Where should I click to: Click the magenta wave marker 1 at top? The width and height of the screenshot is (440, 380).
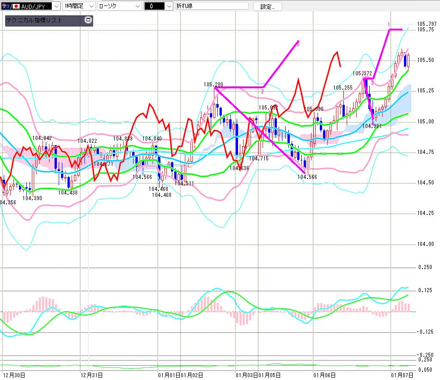[389, 24]
